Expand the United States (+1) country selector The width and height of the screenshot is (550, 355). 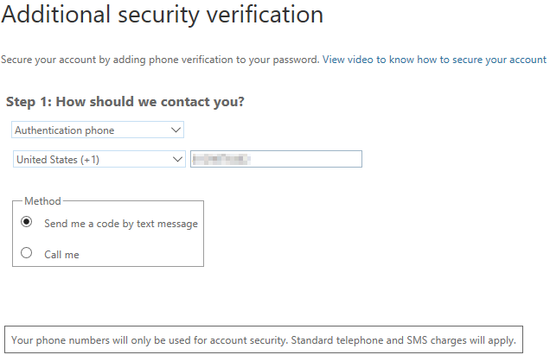(99, 159)
